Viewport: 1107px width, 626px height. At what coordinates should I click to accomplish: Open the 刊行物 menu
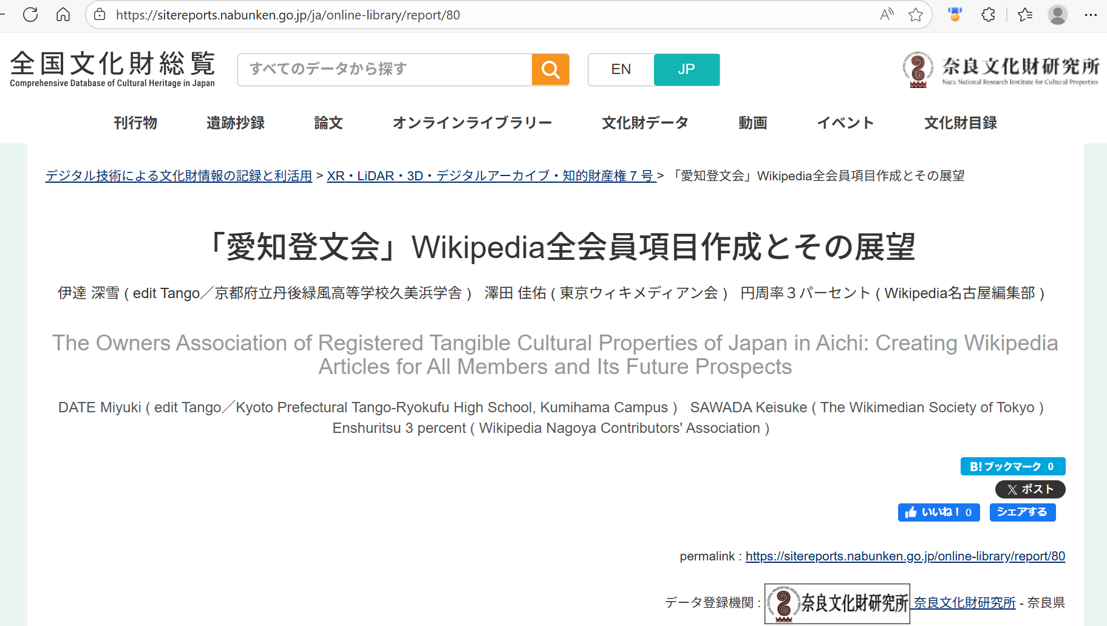pos(135,123)
